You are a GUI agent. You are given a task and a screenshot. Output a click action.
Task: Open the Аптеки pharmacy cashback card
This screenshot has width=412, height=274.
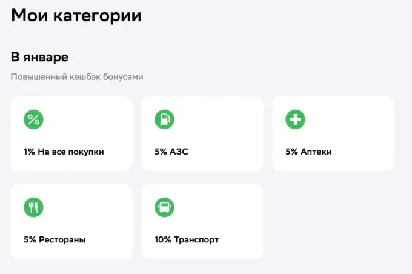pyautogui.click(x=333, y=133)
